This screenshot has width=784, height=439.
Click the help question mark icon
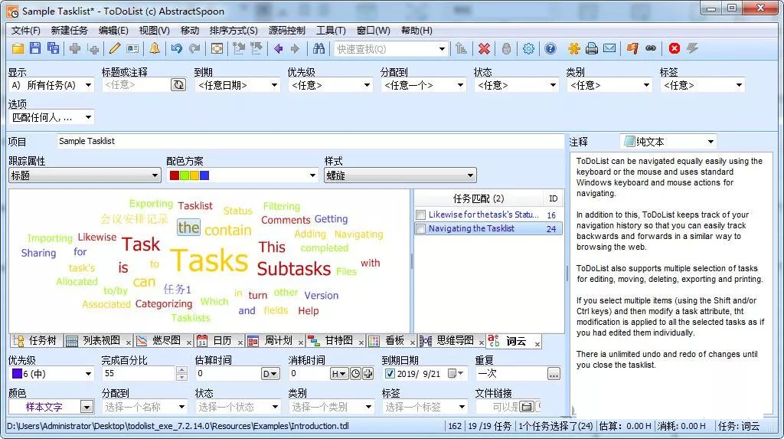tap(550, 48)
